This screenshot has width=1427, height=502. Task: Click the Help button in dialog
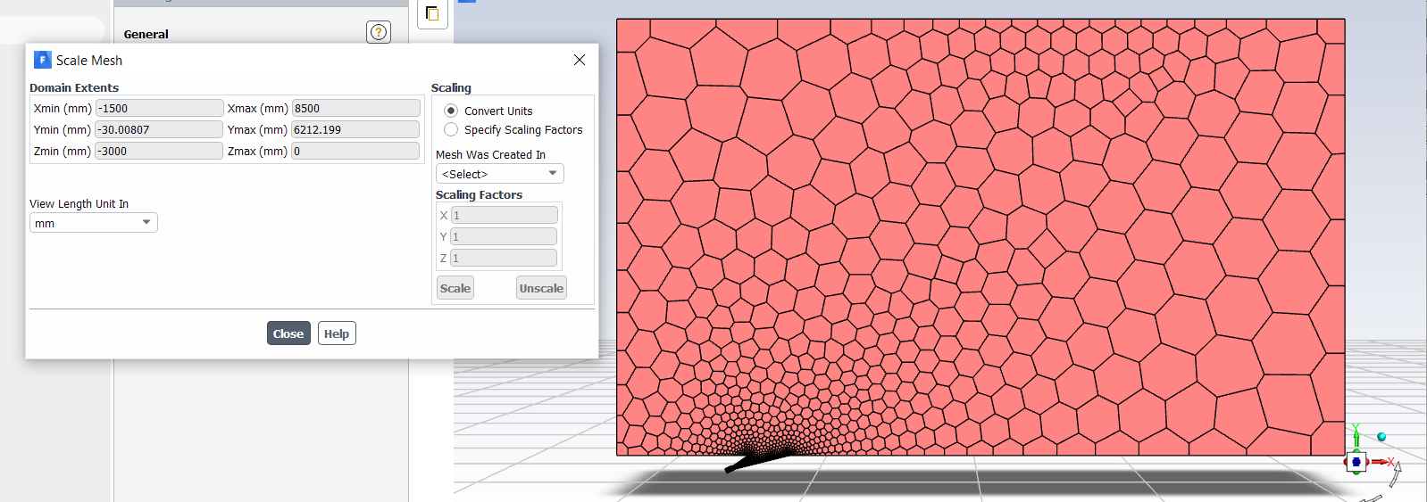pyautogui.click(x=337, y=333)
